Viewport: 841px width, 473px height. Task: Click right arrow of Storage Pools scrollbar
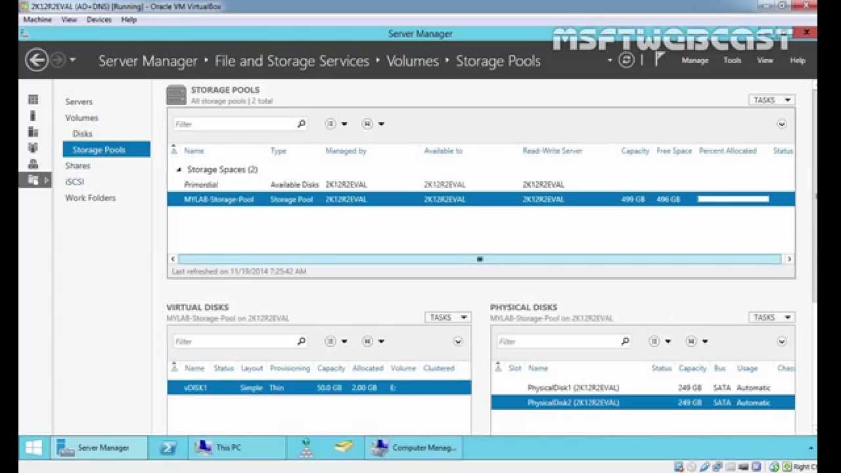click(789, 259)
